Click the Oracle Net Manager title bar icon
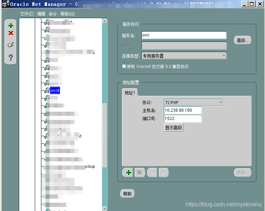This screenshot has width=265, height=211. 6,4
